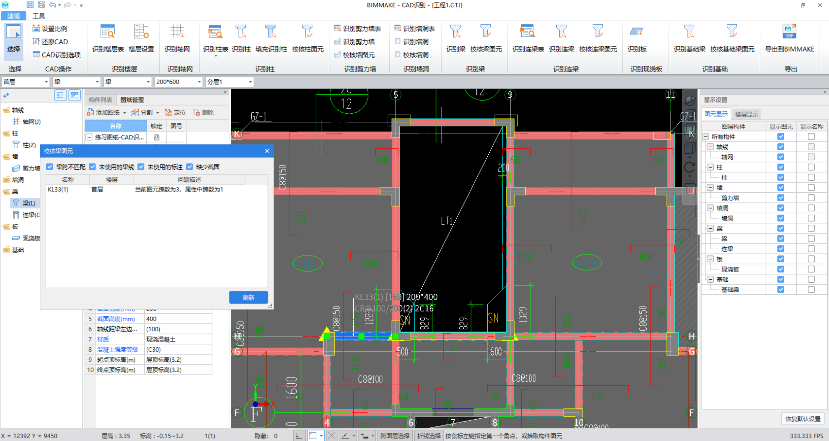
Task: Click 校核梁图元 tool
Action: [486, 39]
